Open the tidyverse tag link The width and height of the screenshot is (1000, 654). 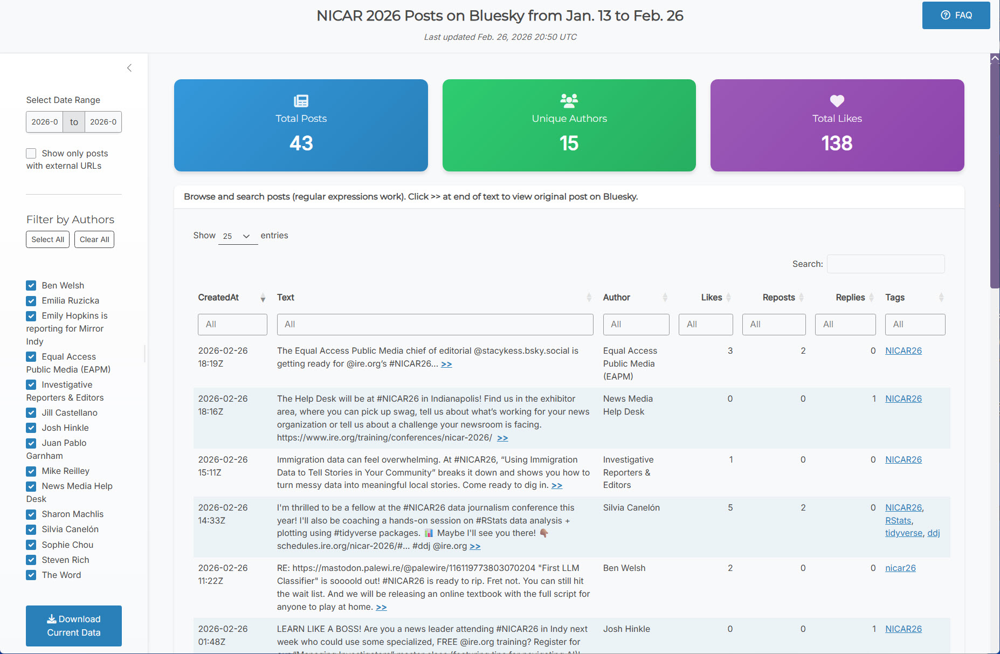[904, 533]
